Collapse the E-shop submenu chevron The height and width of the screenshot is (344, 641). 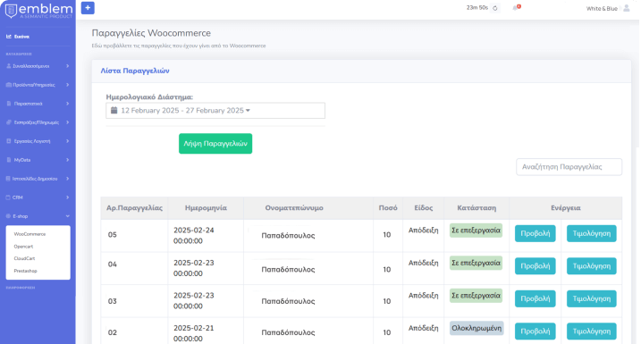(67, 216)
